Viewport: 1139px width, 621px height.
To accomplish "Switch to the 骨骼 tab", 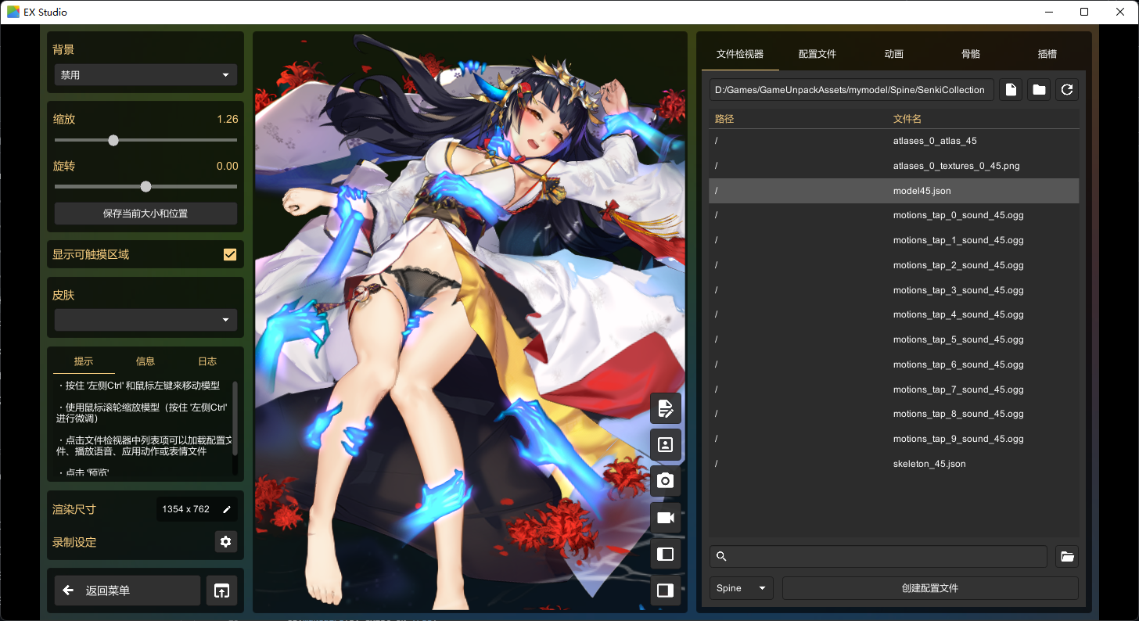I will (971, 54).
